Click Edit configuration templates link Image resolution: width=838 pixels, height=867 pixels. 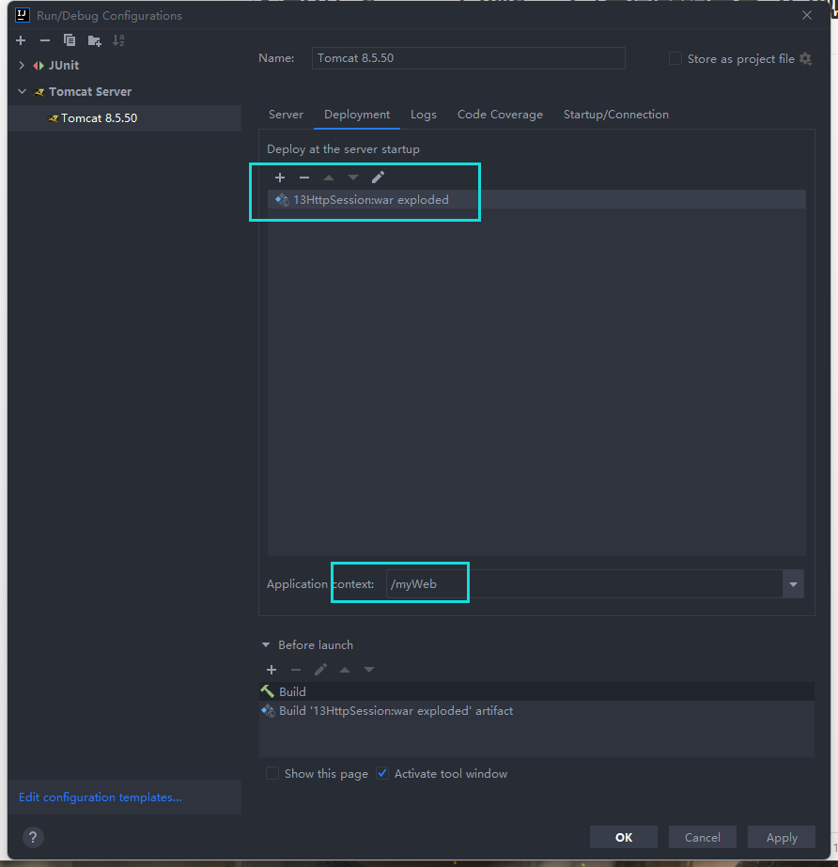[100, 797]
